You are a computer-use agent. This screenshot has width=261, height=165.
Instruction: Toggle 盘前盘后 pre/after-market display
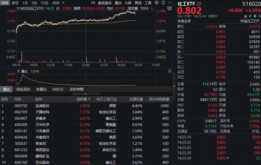click(105, 3)
